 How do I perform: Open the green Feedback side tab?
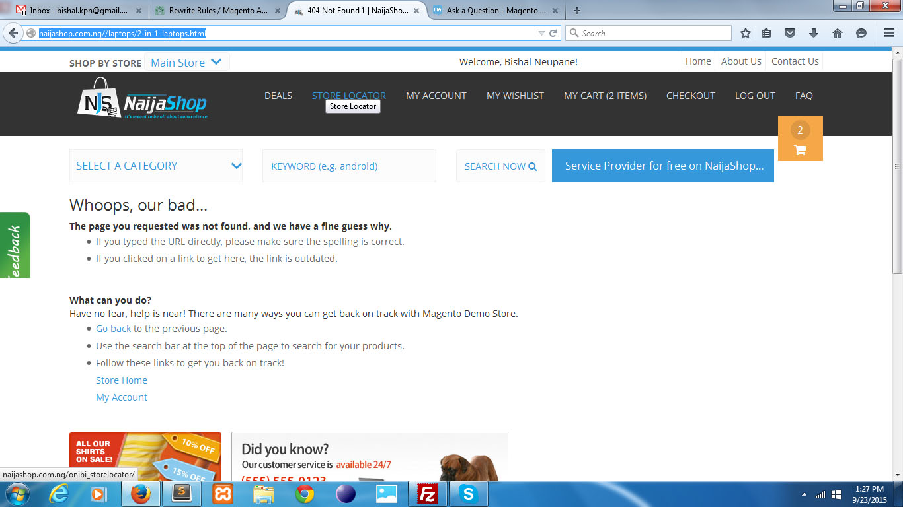coord(15,245)
